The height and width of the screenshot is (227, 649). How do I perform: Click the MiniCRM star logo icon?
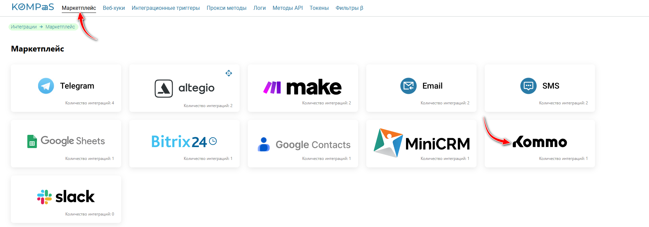[x=388, y=143]
